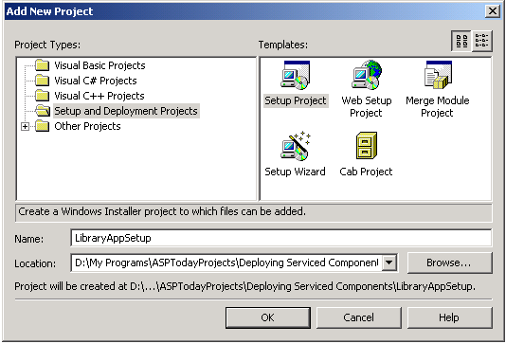Open Help for this dialog
Screen dimensions: 506x344
(x=450, y=317)
